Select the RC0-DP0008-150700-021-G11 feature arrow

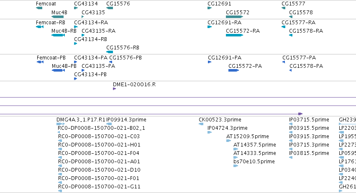pos(60,191)
